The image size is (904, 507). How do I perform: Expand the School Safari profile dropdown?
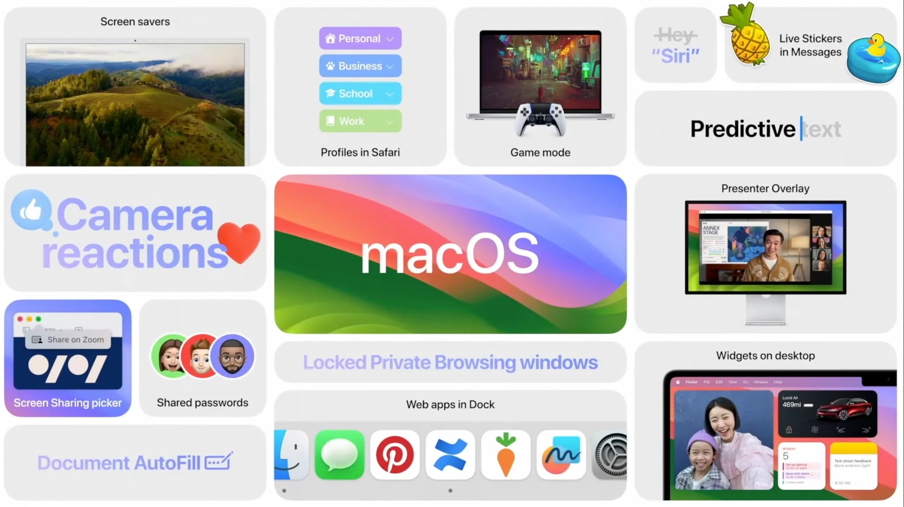(389, 93)
